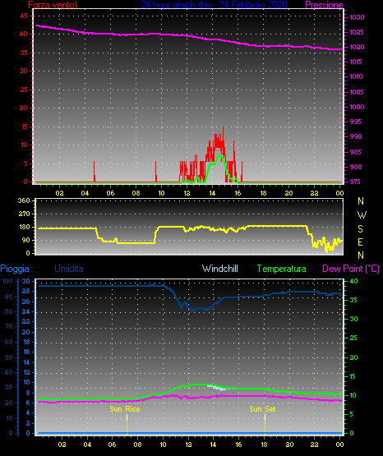Click the Sun Set text label
This screenshot has width=383, height=456.
pos(262,409)
